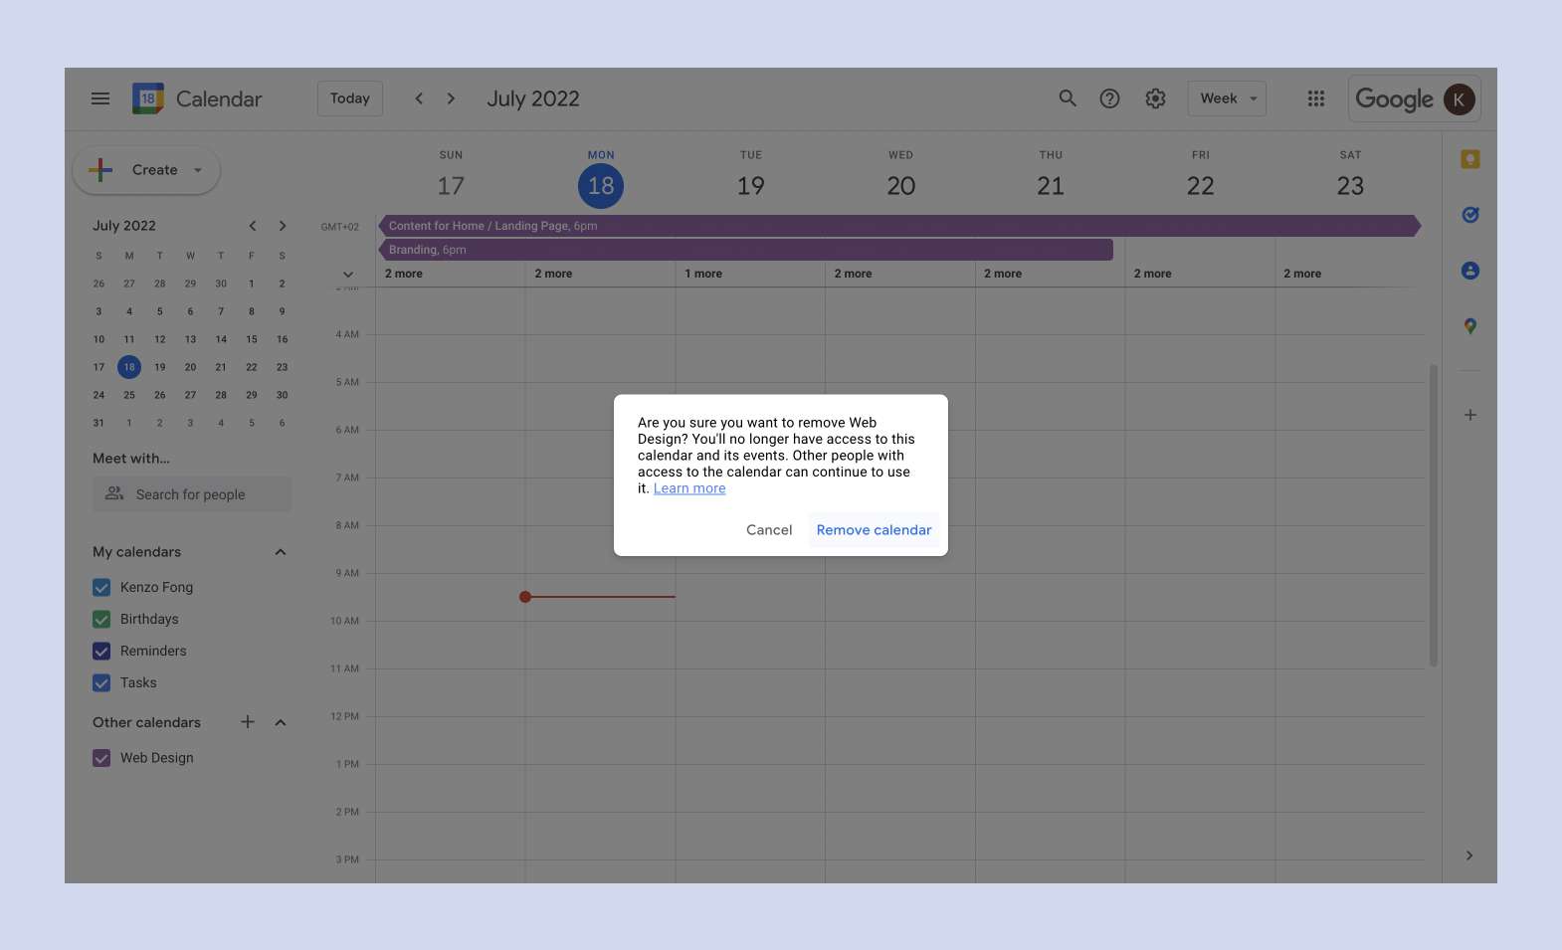
Task: Open the Google apps grid
Action: click(1315, 98)
